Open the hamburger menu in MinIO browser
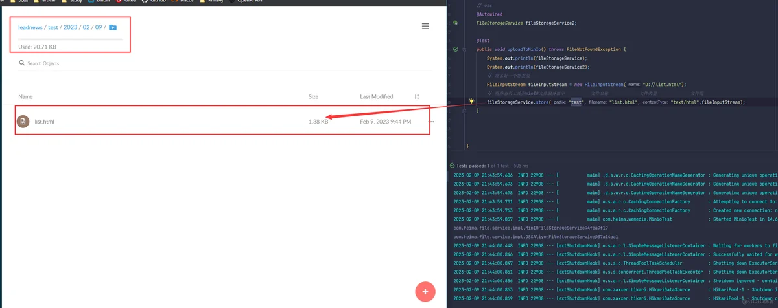This screenshot has height=308, width=778. (x=425, y=26)
